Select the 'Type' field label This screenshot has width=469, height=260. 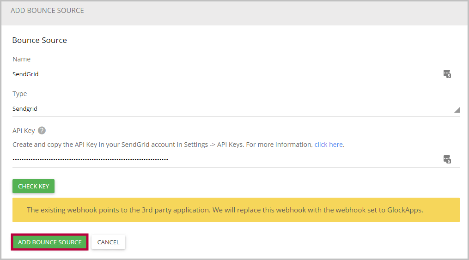(x=20, y=94)
